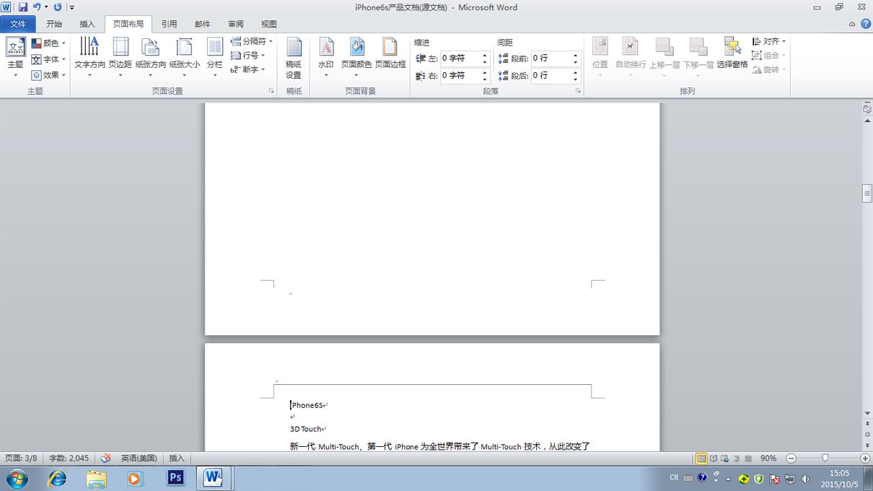Open the 段落 paragraph dialog launcher

578,92
